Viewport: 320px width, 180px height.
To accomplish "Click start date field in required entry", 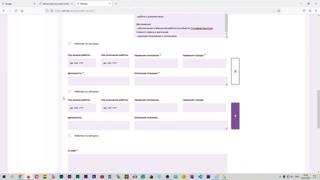I will (82, 63).
